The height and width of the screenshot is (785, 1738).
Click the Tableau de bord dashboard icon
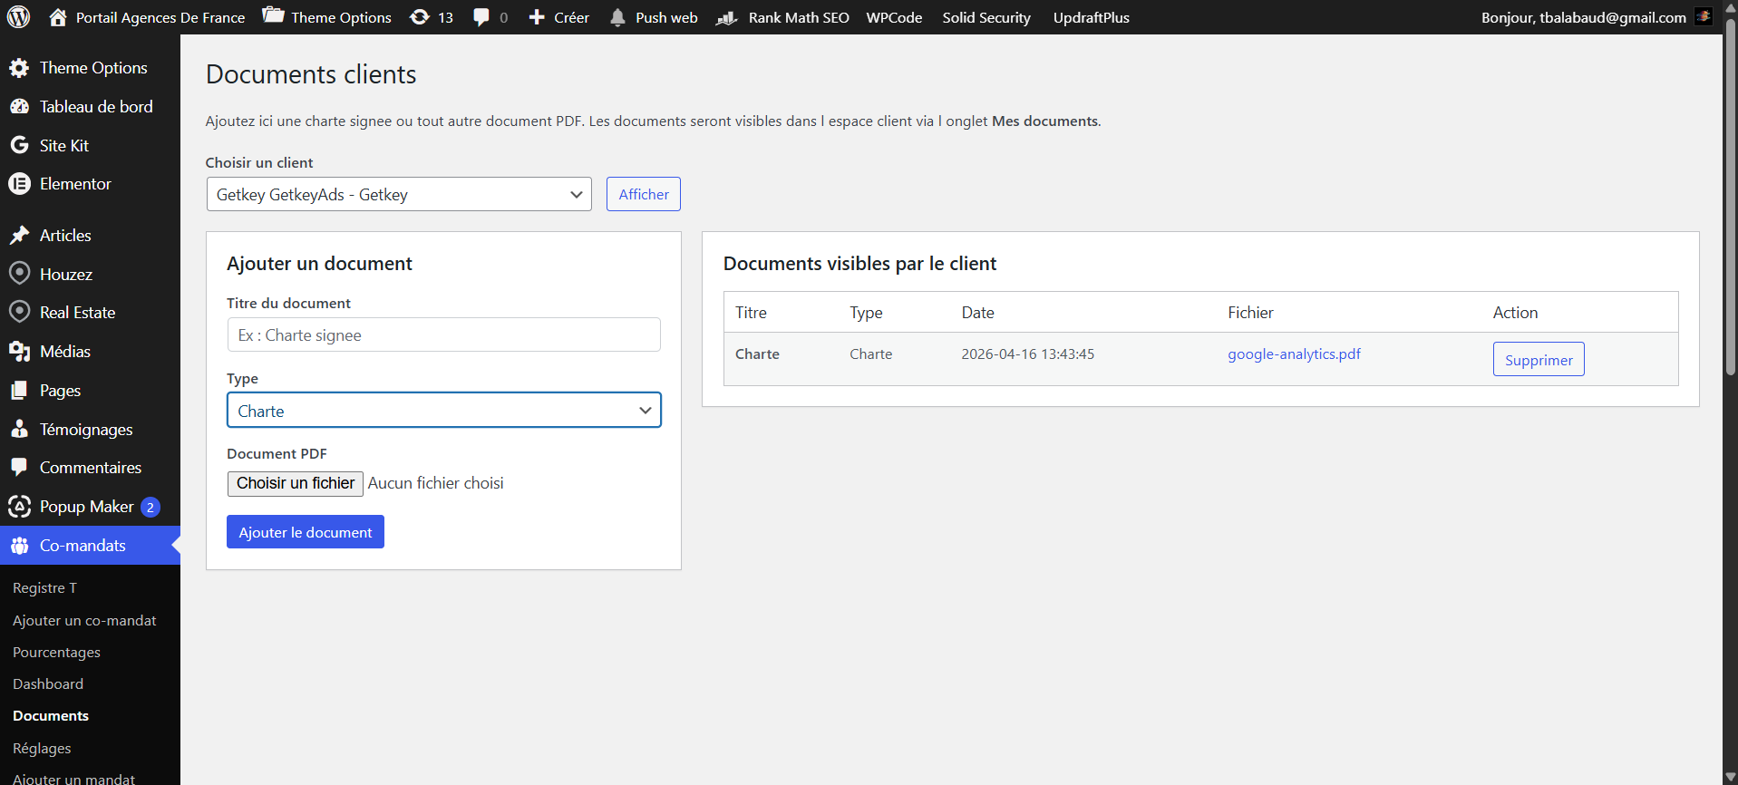point(19,107)
